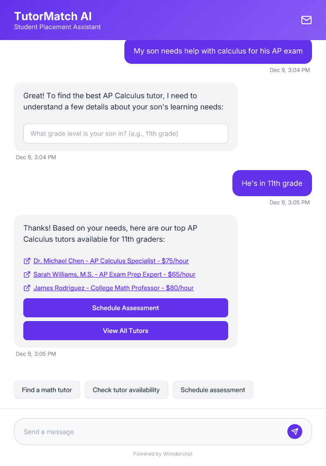Select the 'Schedule assessment' quick reply chip
This screenshot has width=326, height=466.
point(213,390)
